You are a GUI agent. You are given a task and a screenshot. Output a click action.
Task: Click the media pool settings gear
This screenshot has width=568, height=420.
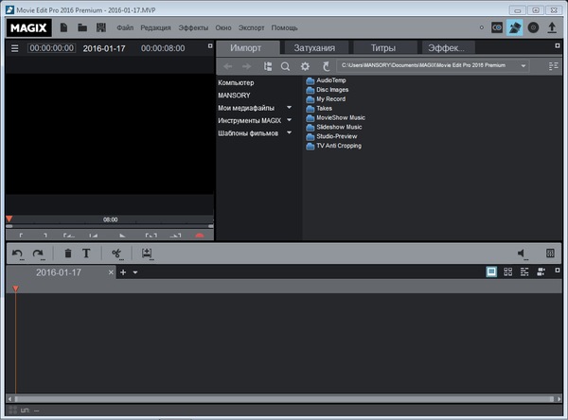tap(305, 66)
